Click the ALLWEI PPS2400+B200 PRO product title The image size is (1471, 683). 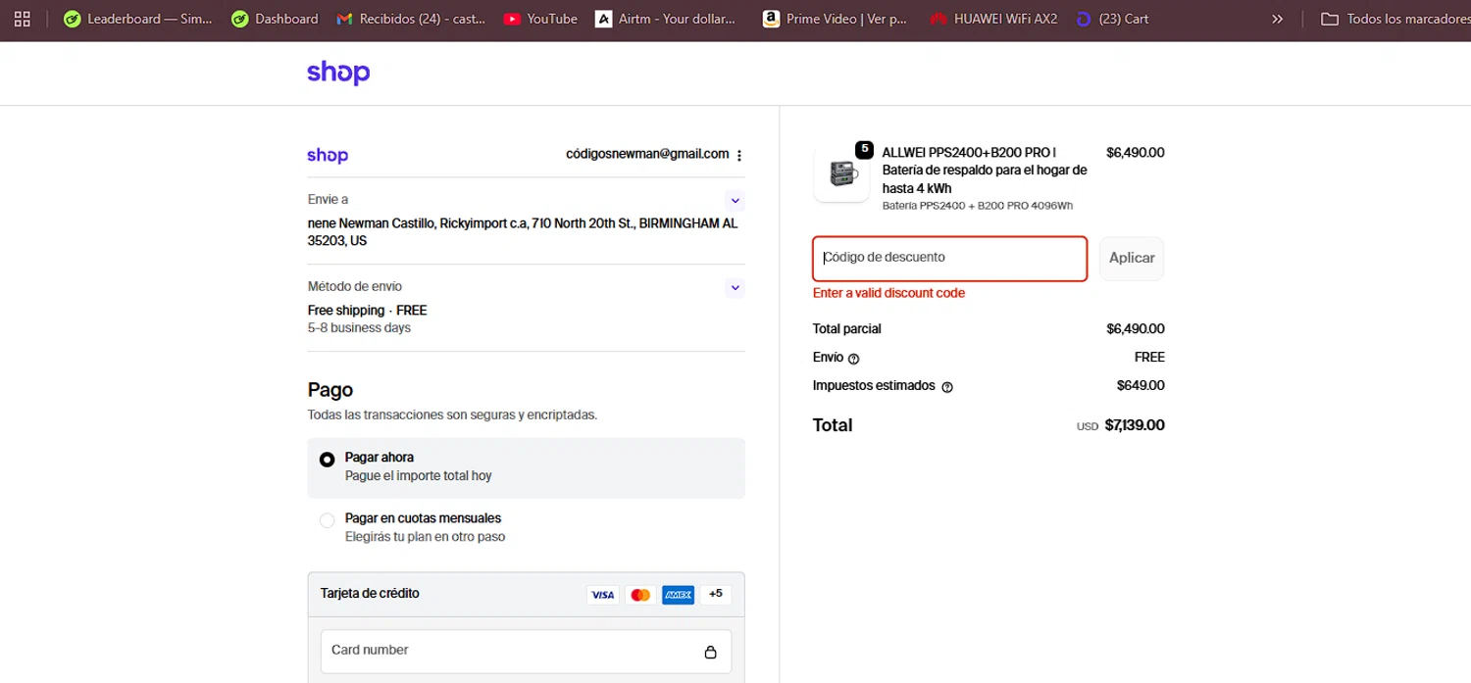(x=985, y=171)
